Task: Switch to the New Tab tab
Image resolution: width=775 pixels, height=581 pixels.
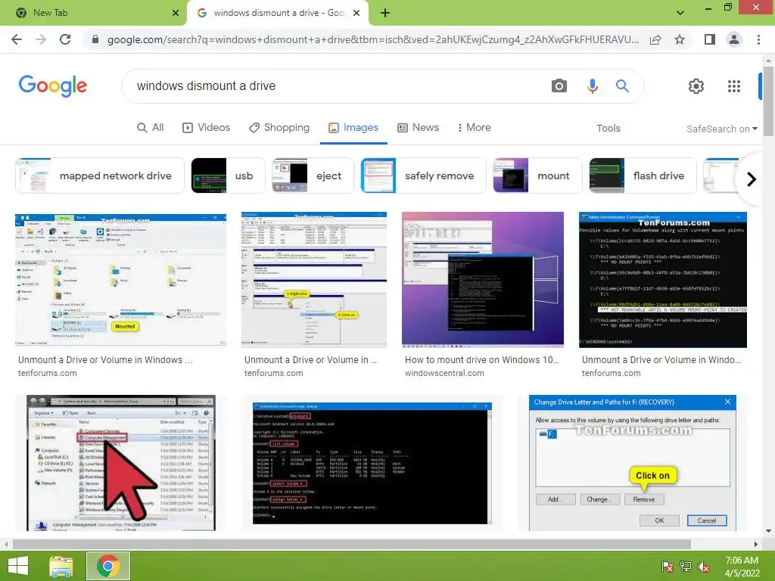Action: click(x=94, y=13)
